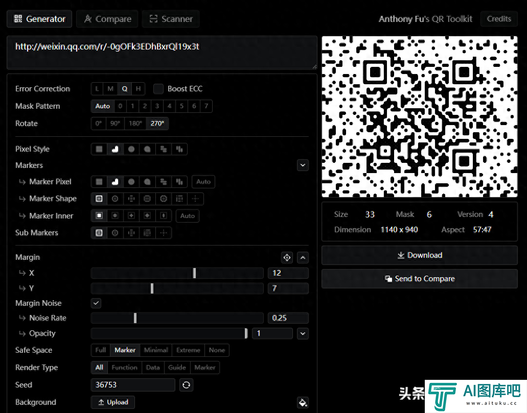Select the horizontal-rows Pixel Style icon
The image size is (527, 413).
pyautogui.click(x=164, y=149)
